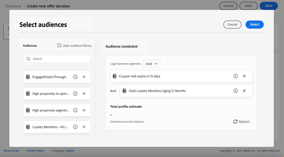284x157 pixels.
Task: Open the logic between segments dropdown
Action: (x=152, y=64)
